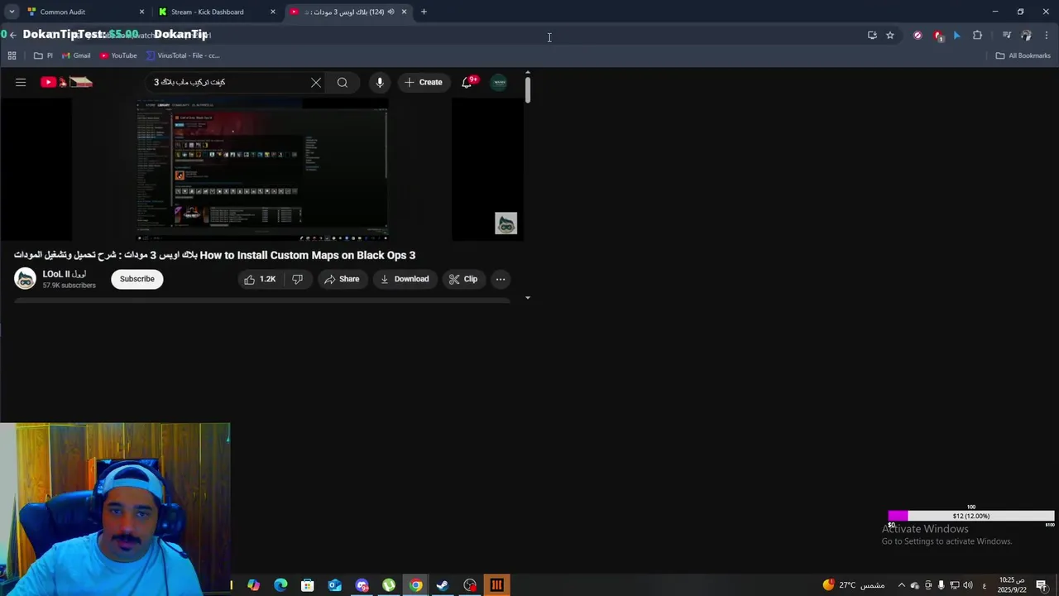The image size is (1059, 596).
Task: Open the Gmail bookmark
Action: 75,55
